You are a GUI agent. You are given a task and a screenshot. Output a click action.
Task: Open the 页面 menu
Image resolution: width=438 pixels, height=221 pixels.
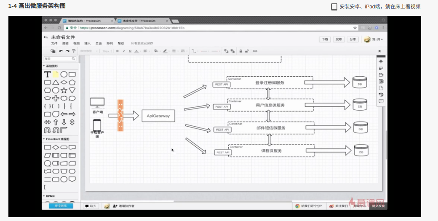(x=99, y=43)
